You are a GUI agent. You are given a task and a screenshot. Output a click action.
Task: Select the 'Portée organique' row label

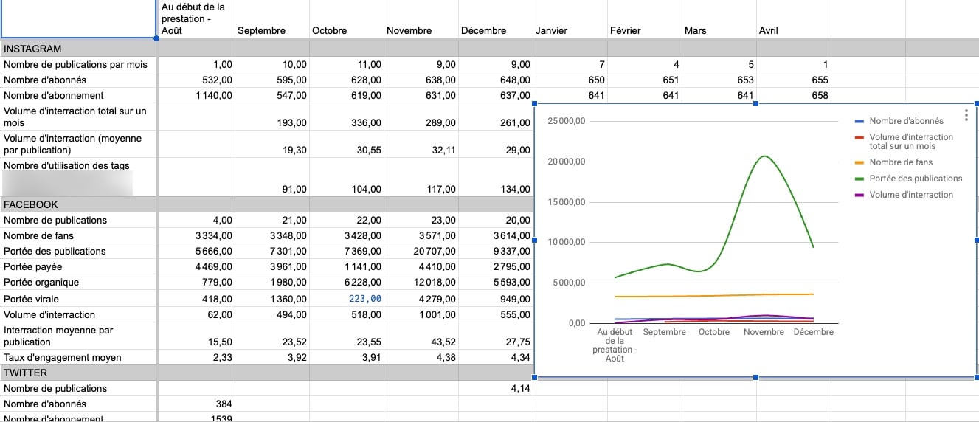[79, 282]
